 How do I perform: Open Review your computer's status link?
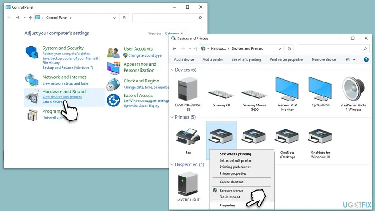[x=66, y=53]
